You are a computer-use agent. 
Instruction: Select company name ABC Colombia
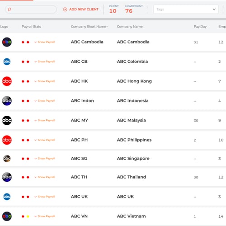click(132, 61)
